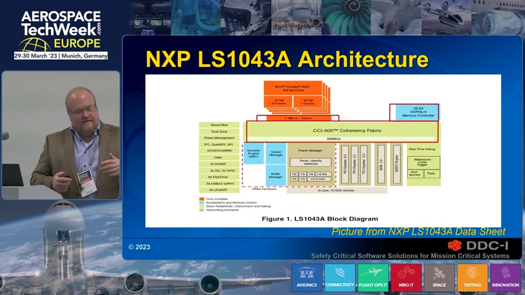
Task: Click the 'Real Time Debug' label
Action: click(422, 149)
